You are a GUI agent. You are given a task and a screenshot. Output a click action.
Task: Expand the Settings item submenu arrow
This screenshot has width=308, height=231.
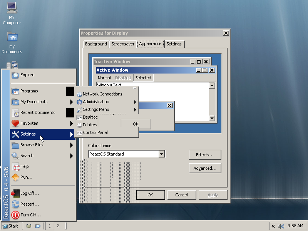tap(71, 134)
